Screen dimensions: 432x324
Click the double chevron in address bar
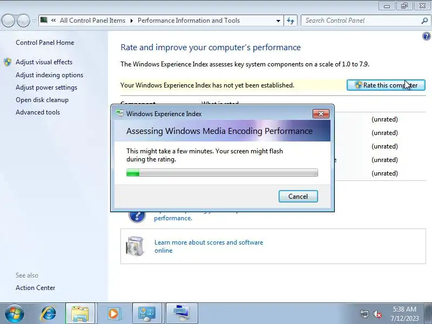(53, 21)
